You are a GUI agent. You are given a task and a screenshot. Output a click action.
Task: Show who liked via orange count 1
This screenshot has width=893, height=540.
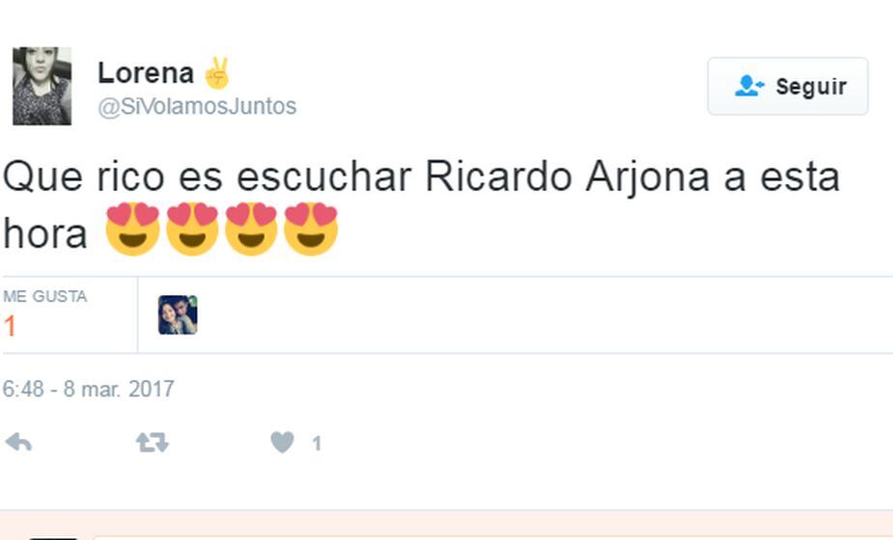coord(10,327)
